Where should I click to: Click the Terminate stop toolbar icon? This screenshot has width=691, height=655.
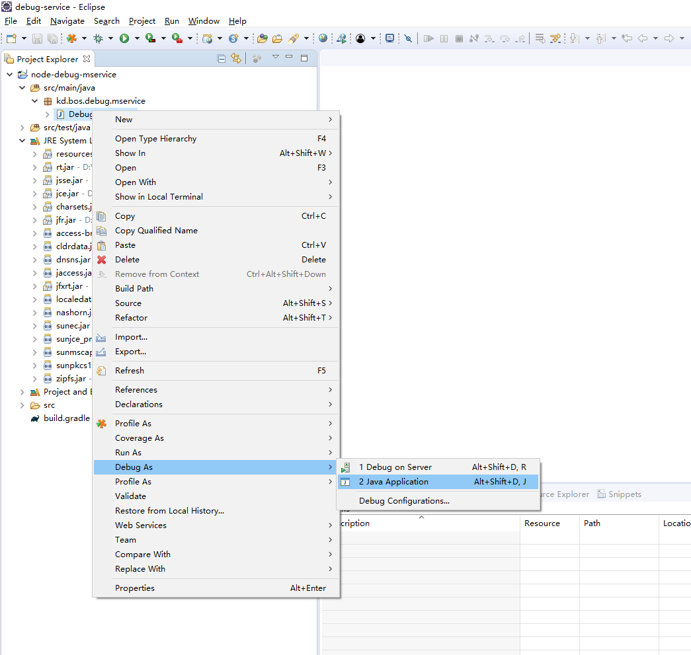point(459,39)
